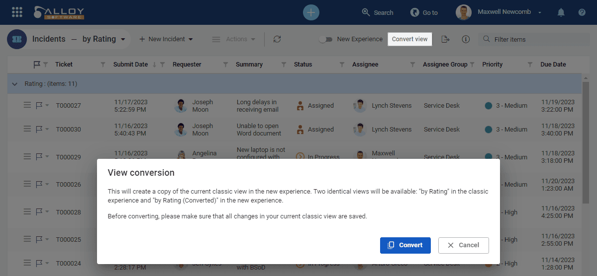Screen dimensions: 597x276
Task: Click Assigned status icon for T000027
Action: [x=300, y=105]
